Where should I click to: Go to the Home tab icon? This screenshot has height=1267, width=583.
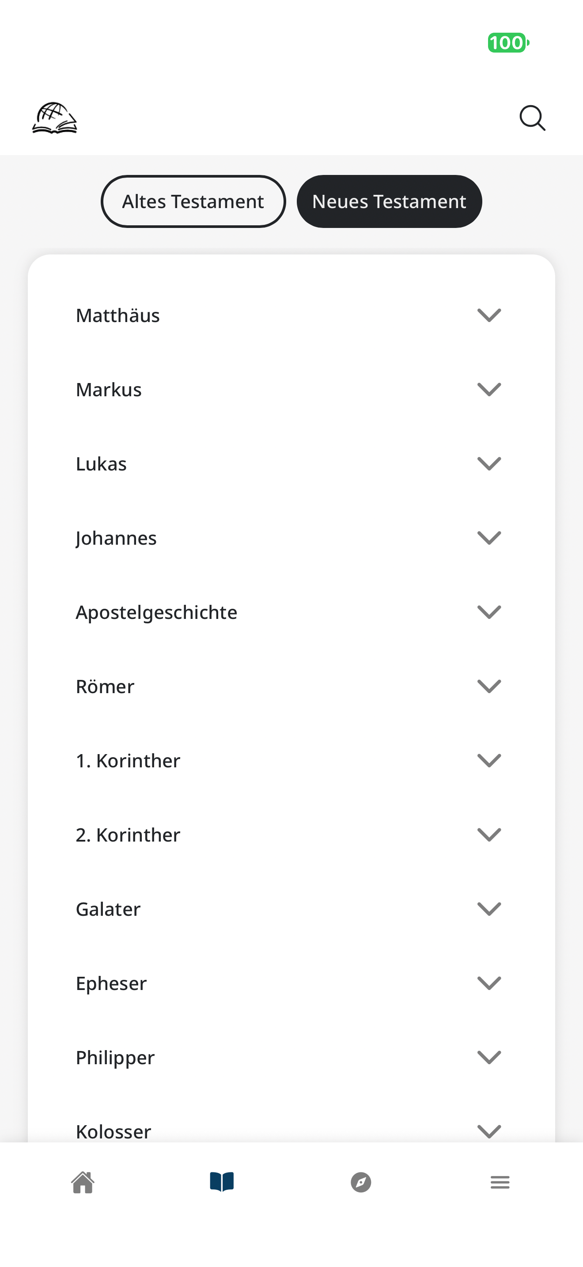point(83,1182)
